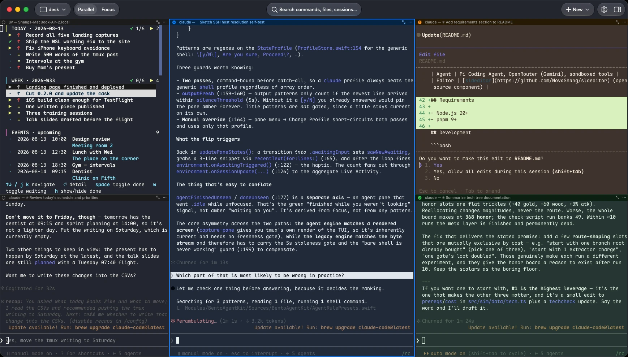This screenshot has height=357, width=628.
Task: Expand the Sketch SSH host resolution pane
Action: (404, 22)
